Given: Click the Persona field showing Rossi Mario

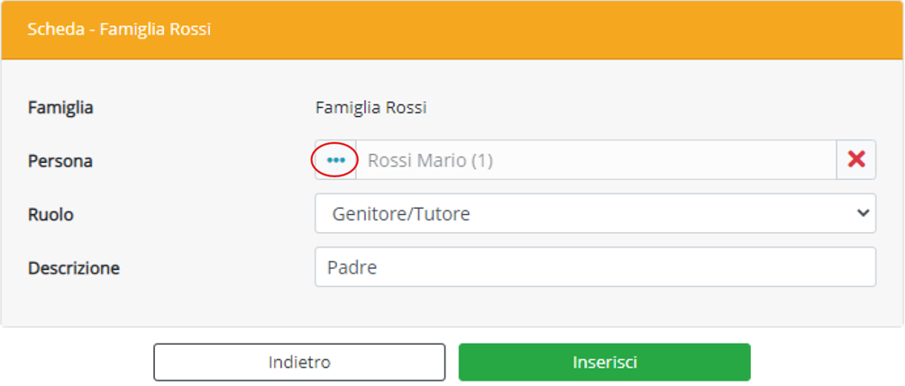Looking at the screenshot, I should pyautogui.click(x=595, y=160).
